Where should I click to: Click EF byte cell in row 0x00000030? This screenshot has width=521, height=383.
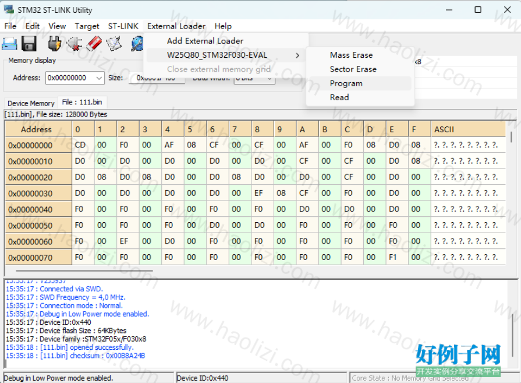263,193
